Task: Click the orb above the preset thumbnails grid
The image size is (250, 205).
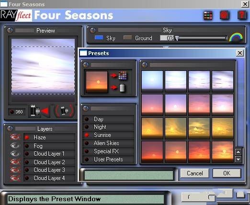Action: [x=145, y=65]
